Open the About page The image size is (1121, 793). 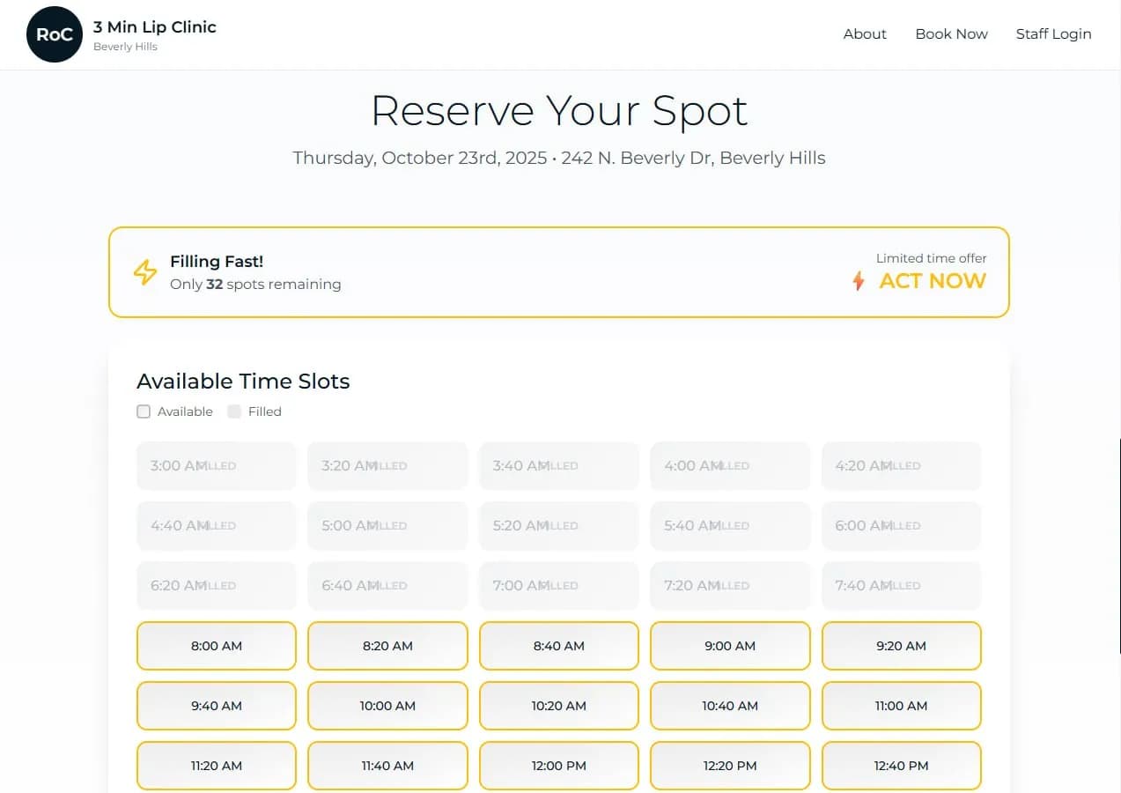(865, 34)
